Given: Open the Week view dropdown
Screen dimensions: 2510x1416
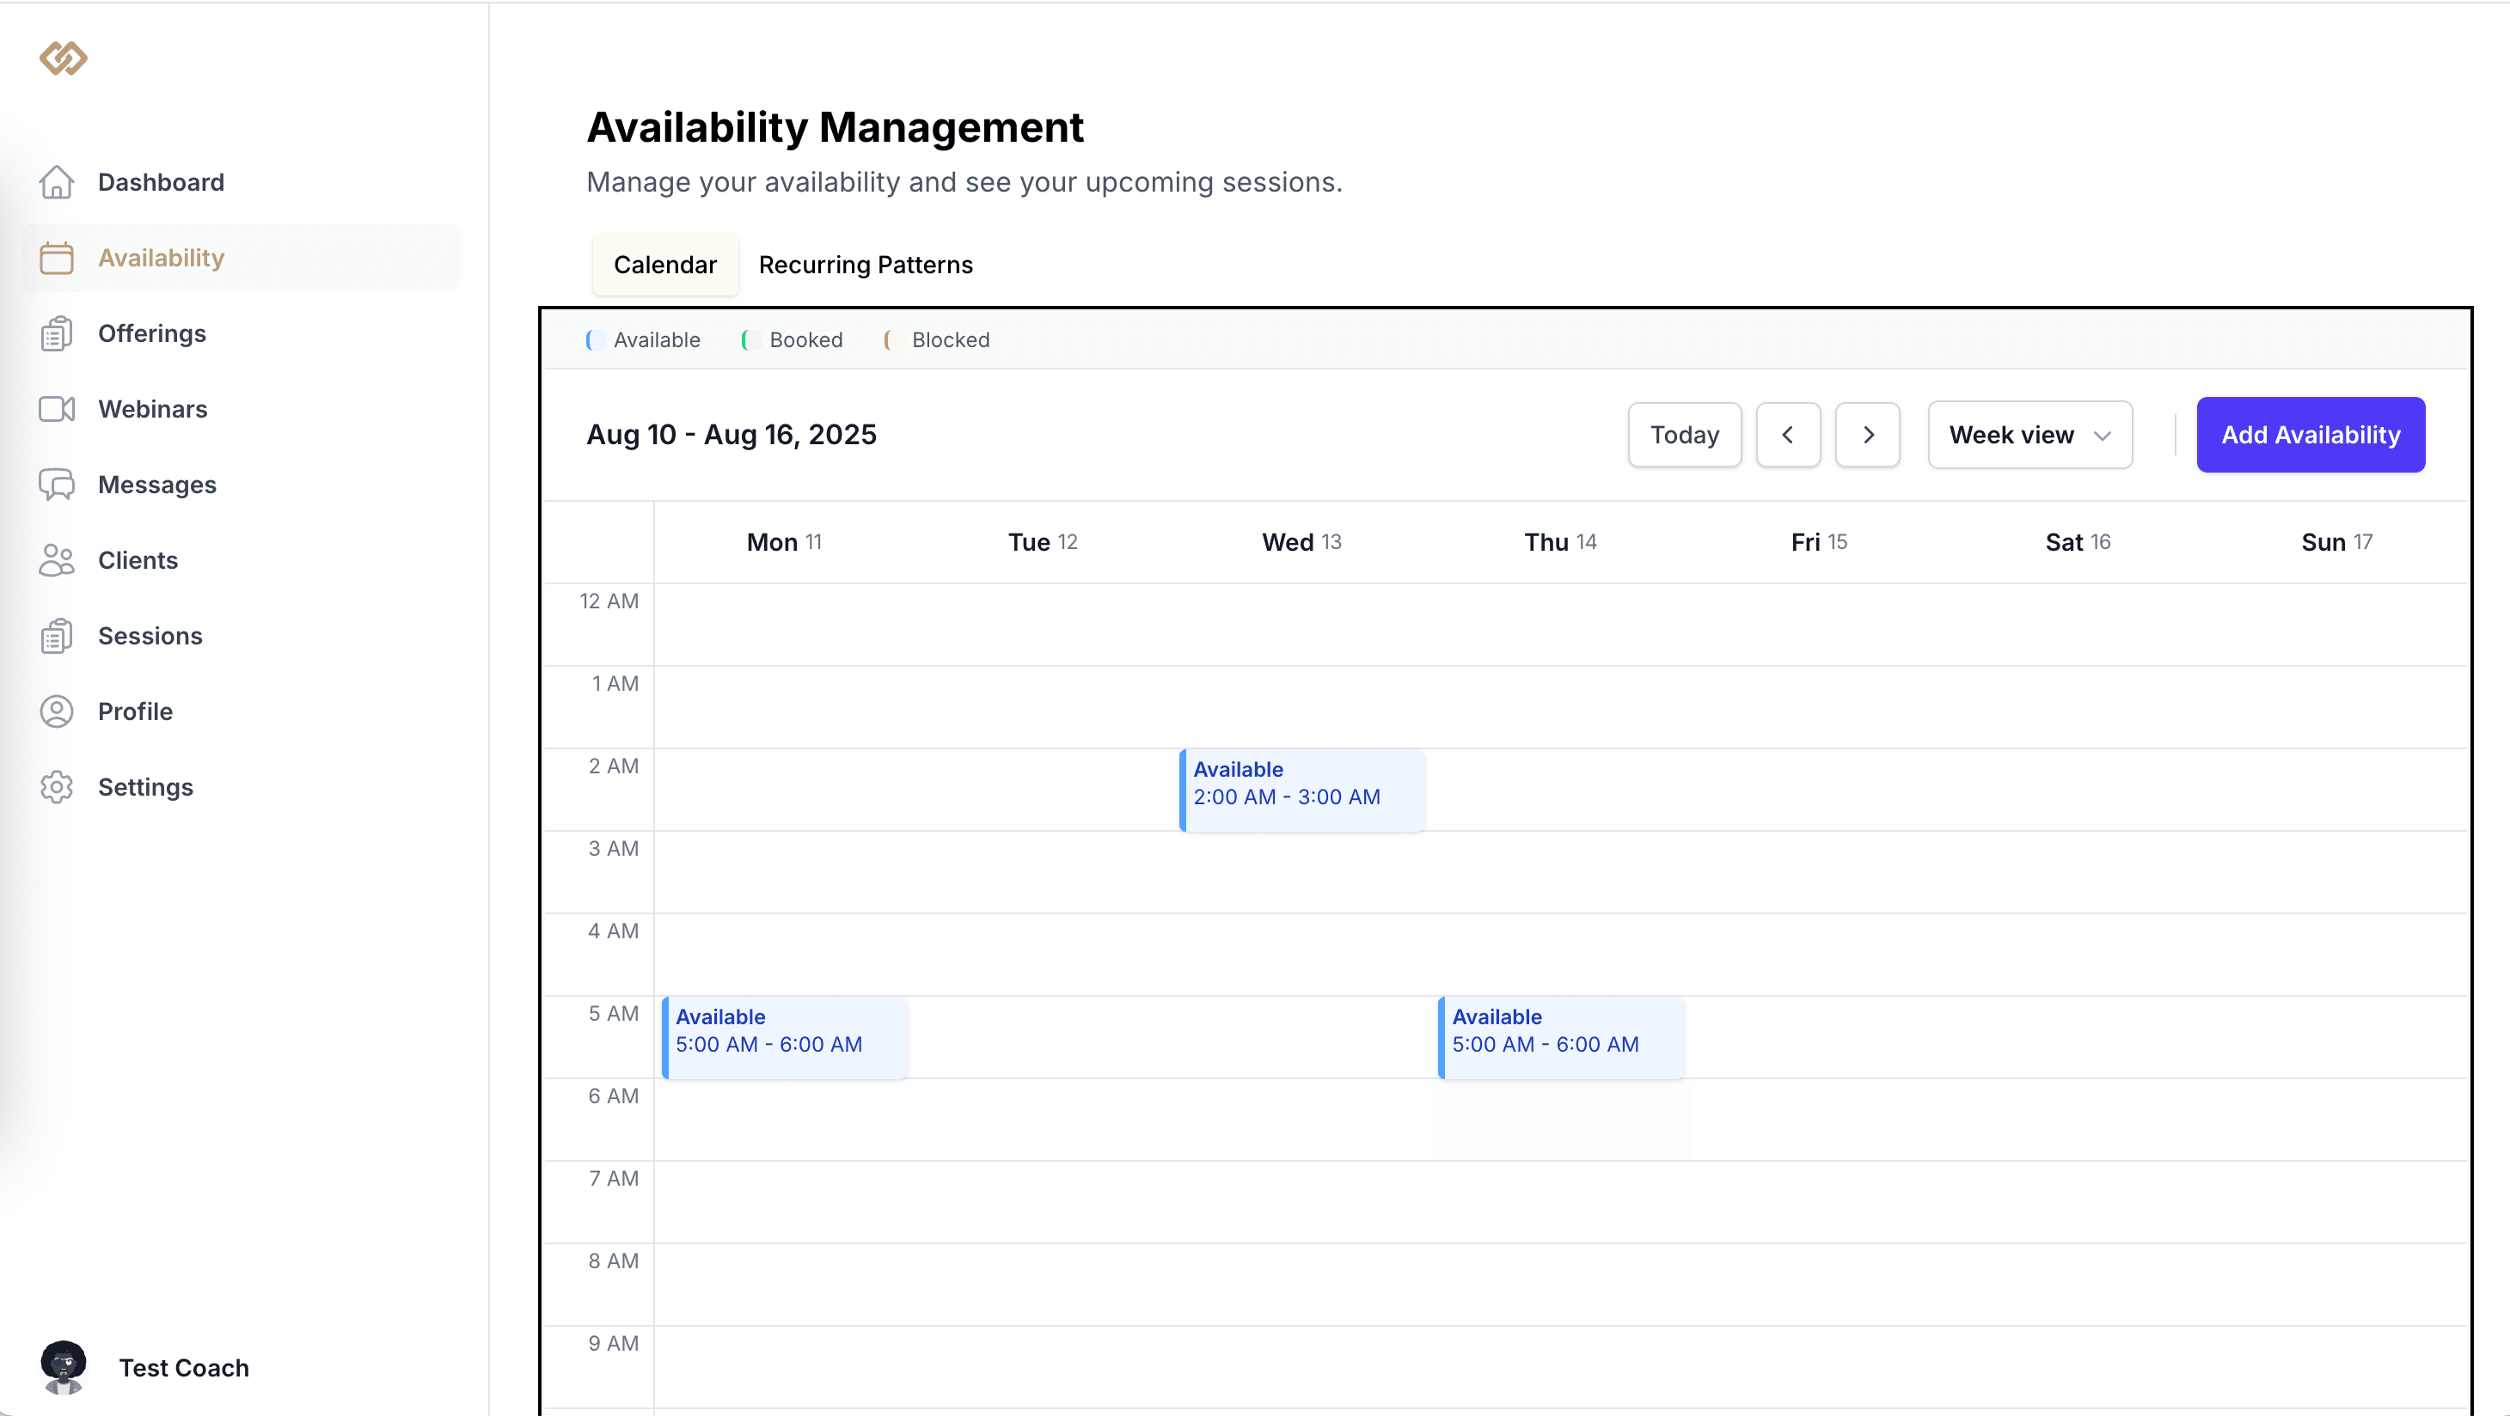Looking at the screenshot, I should (x=2029, y=435).
